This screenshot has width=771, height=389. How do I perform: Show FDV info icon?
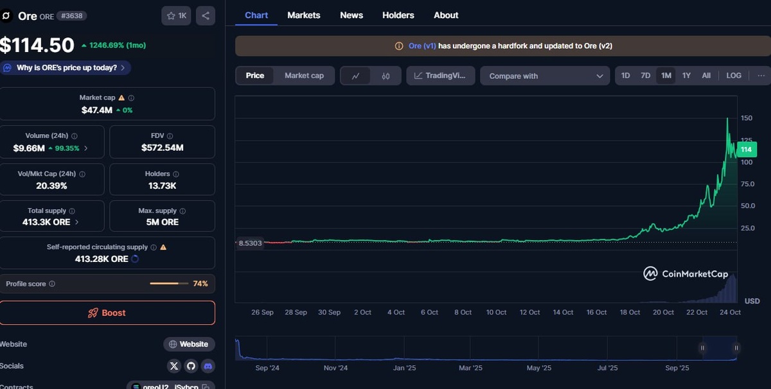pos(170,136)
